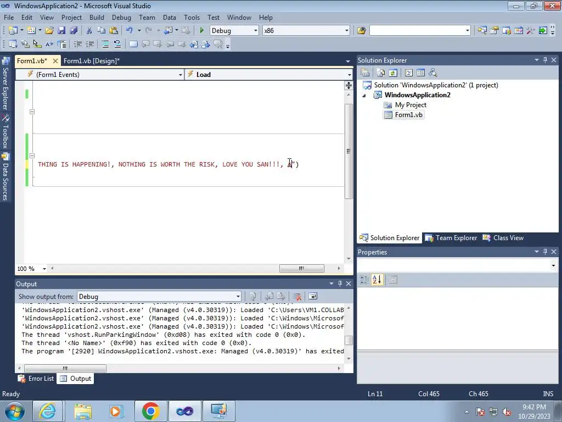Sort properties alphabetically

click(x=377, y=280)
